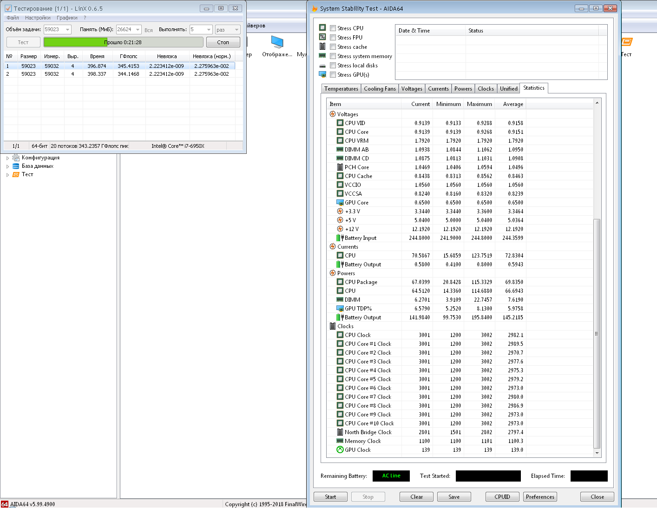Viewport: 657px width, 509px height.
Task: Enable the Stress CPU checkbox
Action: point(333,28)
